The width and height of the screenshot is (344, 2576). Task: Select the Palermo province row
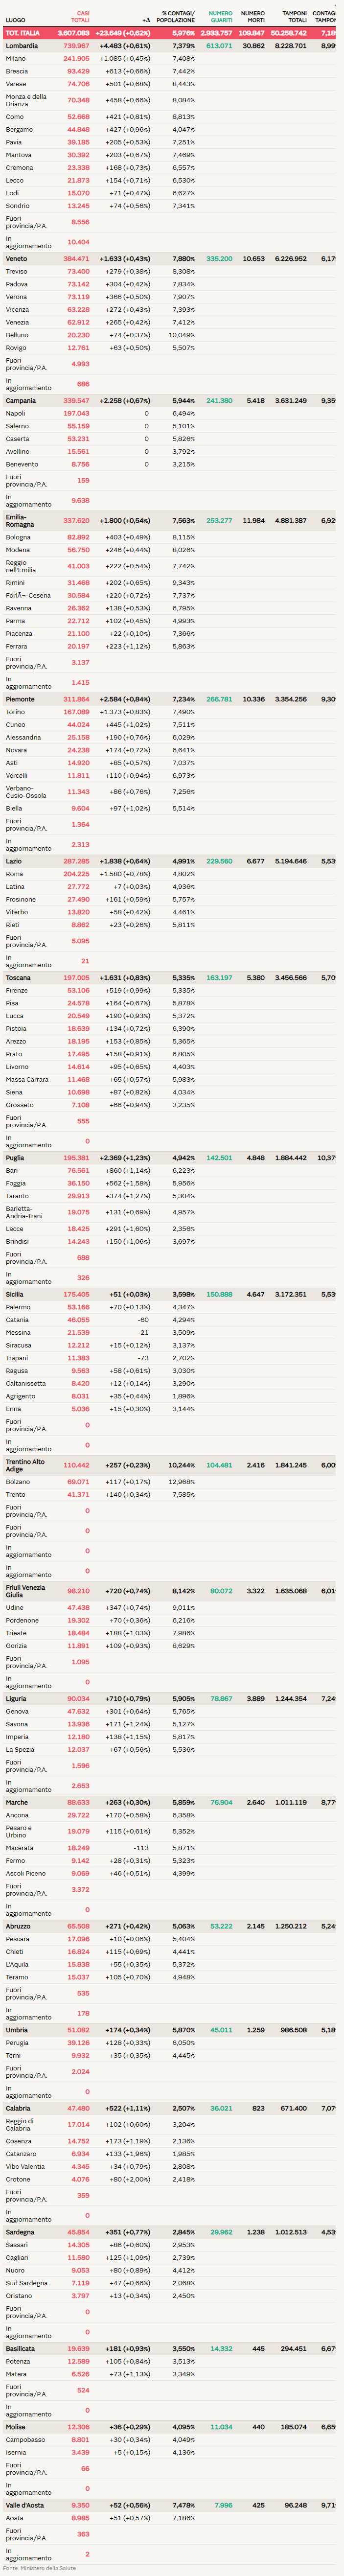click(18, 1307)
